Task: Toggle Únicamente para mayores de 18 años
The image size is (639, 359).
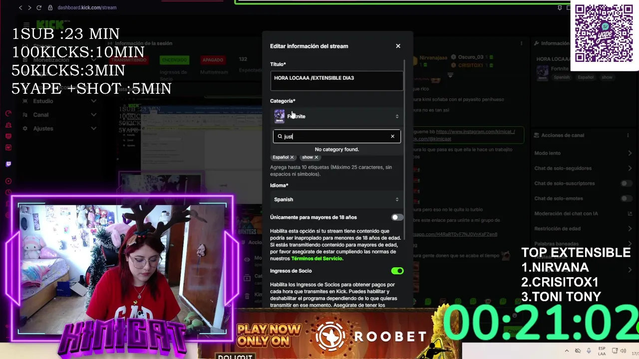Action: click(x=397, y=217)
